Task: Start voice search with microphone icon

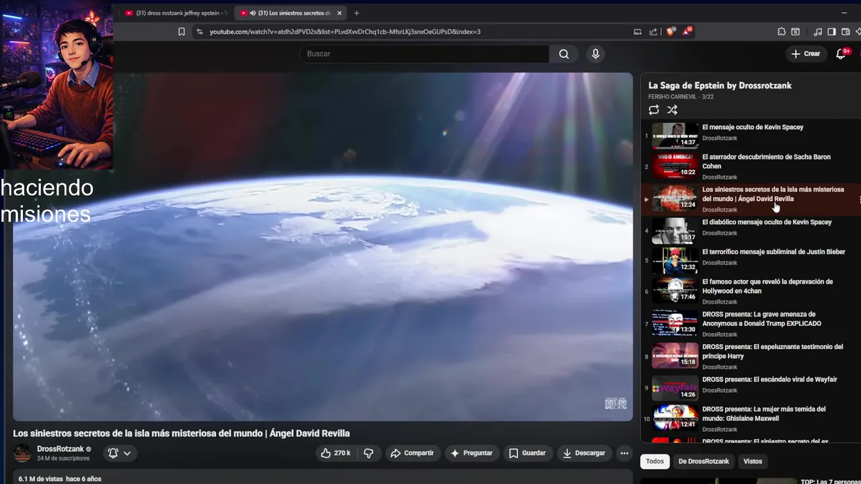Action: [595, 54]
